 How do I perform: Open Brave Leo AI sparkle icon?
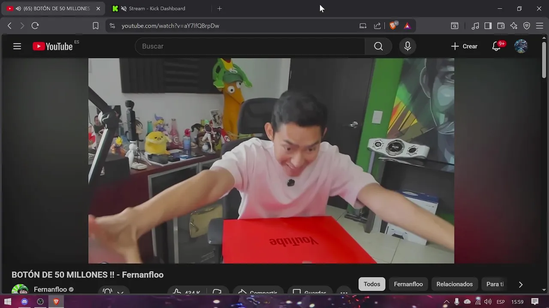(514, 26)
